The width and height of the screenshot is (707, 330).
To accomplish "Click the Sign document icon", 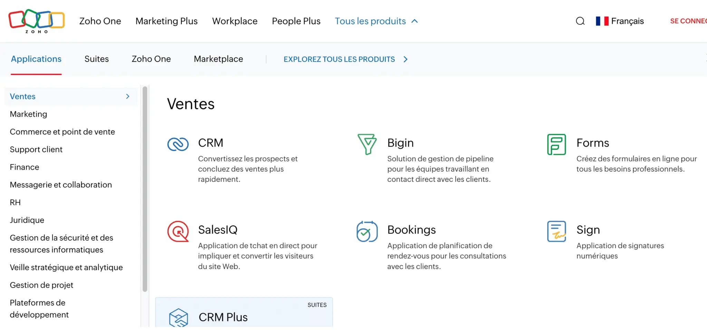I will click(x=556, y=231).
